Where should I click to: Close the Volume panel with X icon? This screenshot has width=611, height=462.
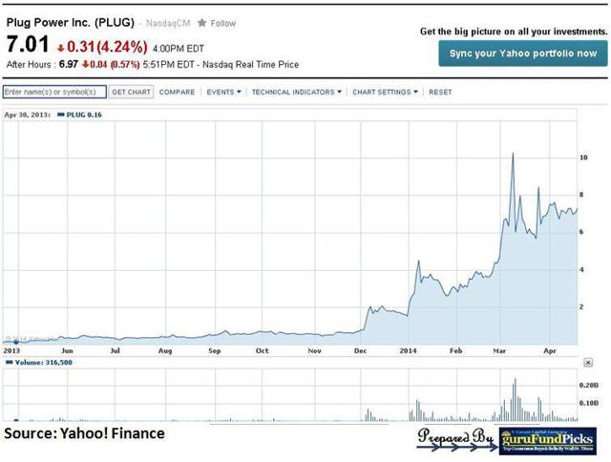[588, 363]
